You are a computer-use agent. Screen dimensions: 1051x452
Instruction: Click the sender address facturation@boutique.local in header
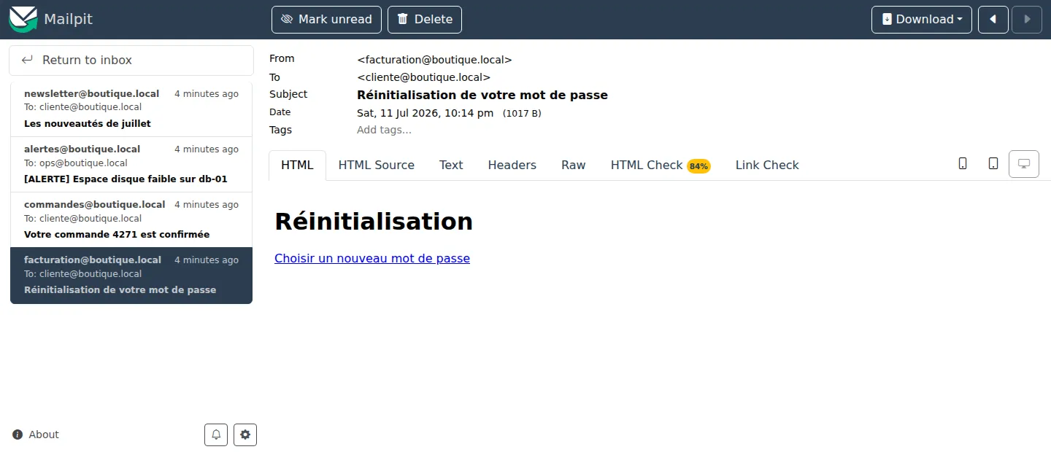click(434, 60)
